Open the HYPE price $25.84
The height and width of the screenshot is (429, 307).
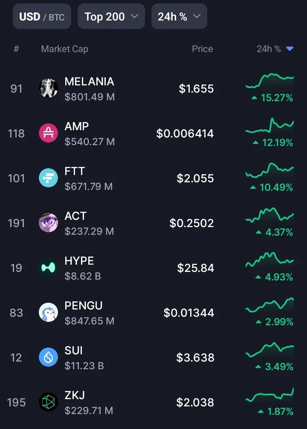(195, 268)
